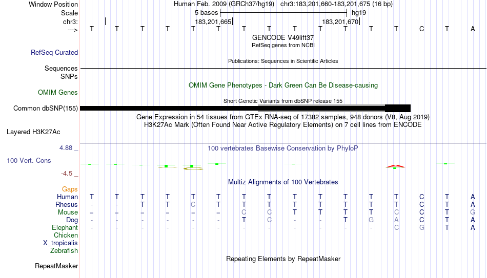Click the Layered H3K27Ac track label
This screenshot has height=278, width=487.
(33, 132)
